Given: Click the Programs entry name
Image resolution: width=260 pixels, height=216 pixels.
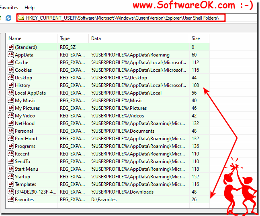Looking at the screenshot, I should [25, 146].
